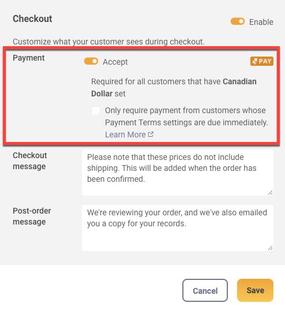Open the Learn More link
This screenshot has height=314, width=285.
point(125,134)
